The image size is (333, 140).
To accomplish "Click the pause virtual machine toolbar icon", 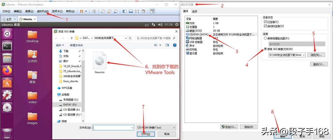I will click(x=82, y=11).
